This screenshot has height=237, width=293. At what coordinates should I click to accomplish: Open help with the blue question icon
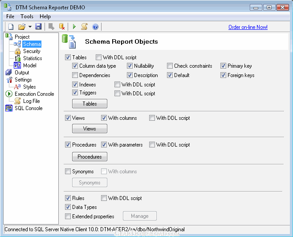pyautogui.click(x=95, y=27)
